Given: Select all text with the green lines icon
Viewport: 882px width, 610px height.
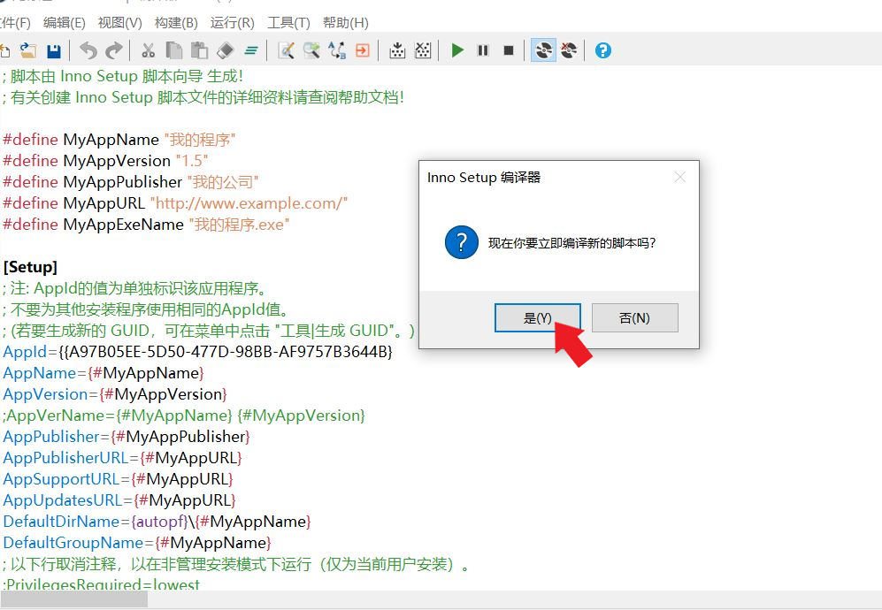Looking at the screenshot, I should coord(251,51).
